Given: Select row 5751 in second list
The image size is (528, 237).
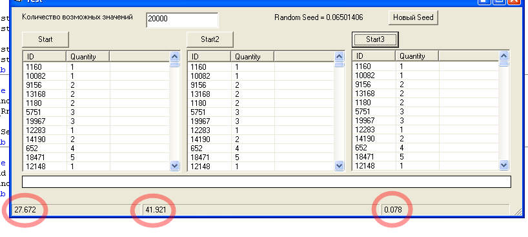Looking at the screenshot, I should [x=261, y=112].
